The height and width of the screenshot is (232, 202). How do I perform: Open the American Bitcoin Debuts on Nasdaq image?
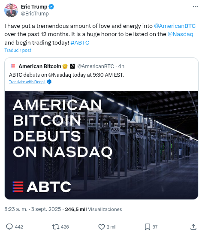[101, 145]
